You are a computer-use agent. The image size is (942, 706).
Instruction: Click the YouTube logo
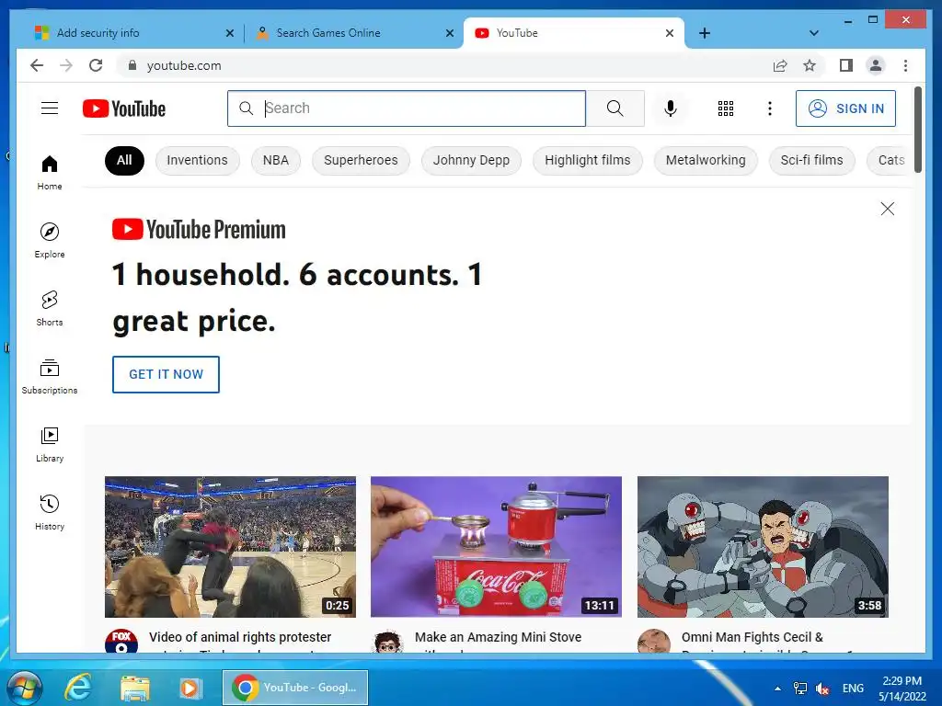tap(124, 108)
